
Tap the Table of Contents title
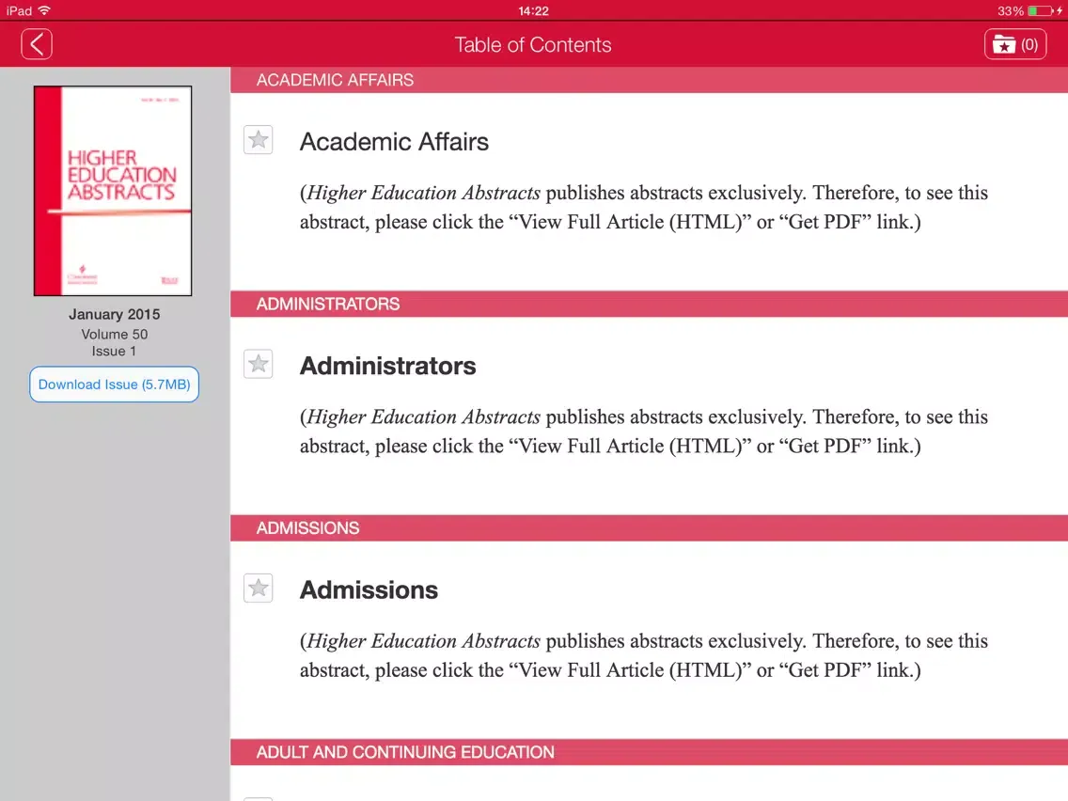(x=533, y=45)
